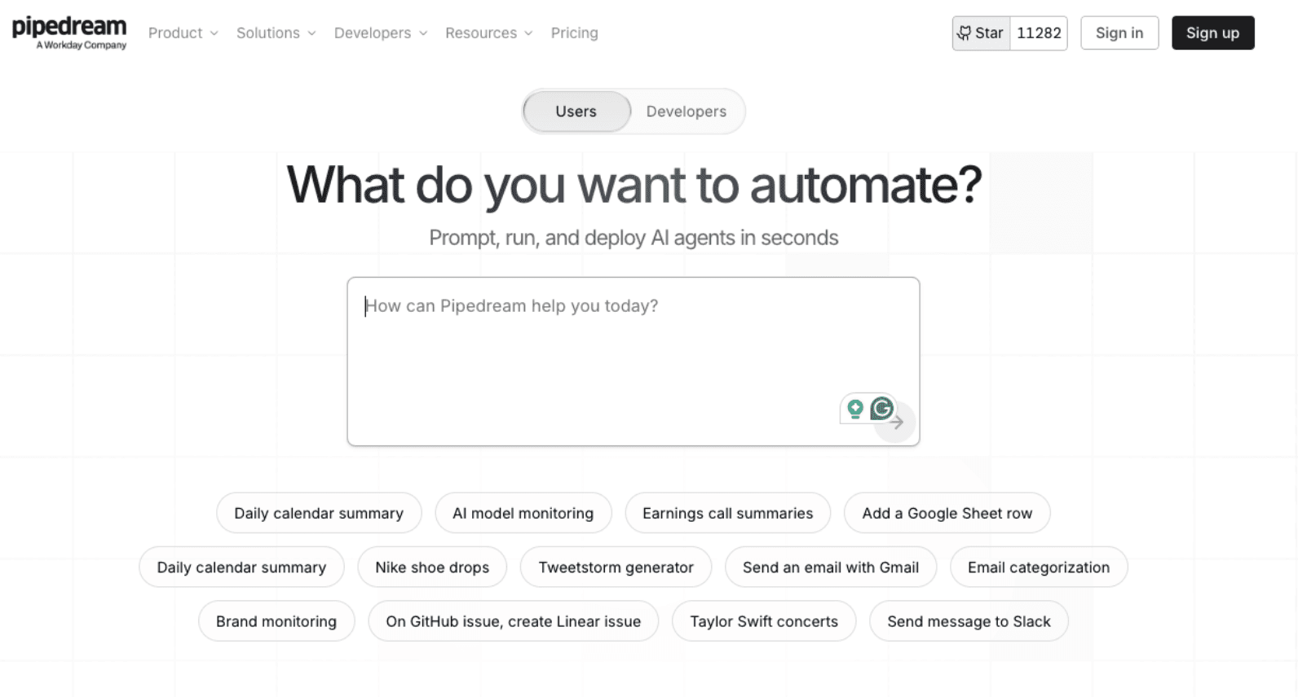Click the green lightbulb icon in the prompt box

click(854, 409)
